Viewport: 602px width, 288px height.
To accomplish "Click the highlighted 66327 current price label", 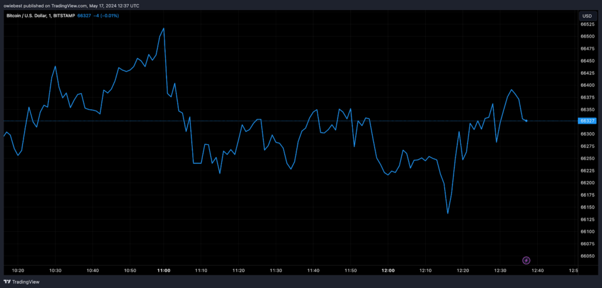I will (587, 121).
